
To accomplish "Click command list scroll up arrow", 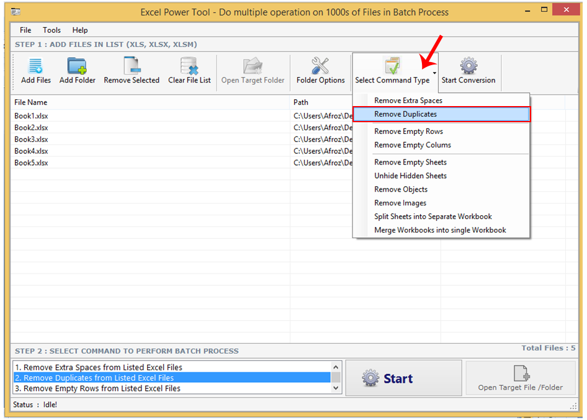I will coord(336,367).
